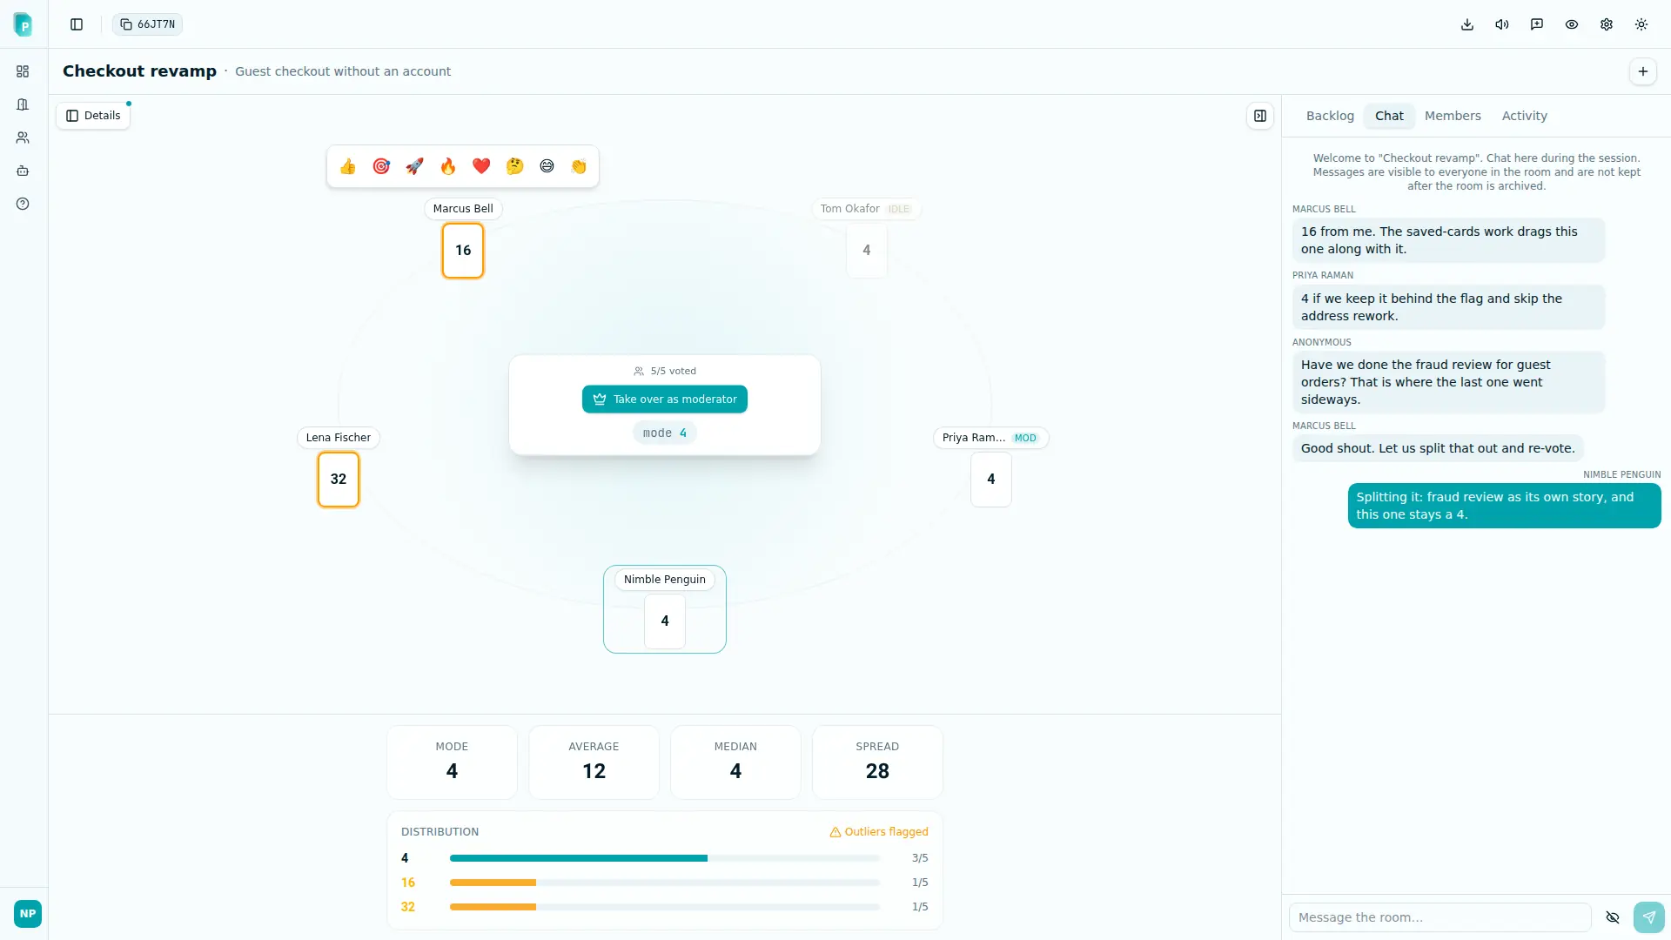Click Nimble Penguin's 4 card
The width and height of the screenshot is (1671, 940).
665,621
